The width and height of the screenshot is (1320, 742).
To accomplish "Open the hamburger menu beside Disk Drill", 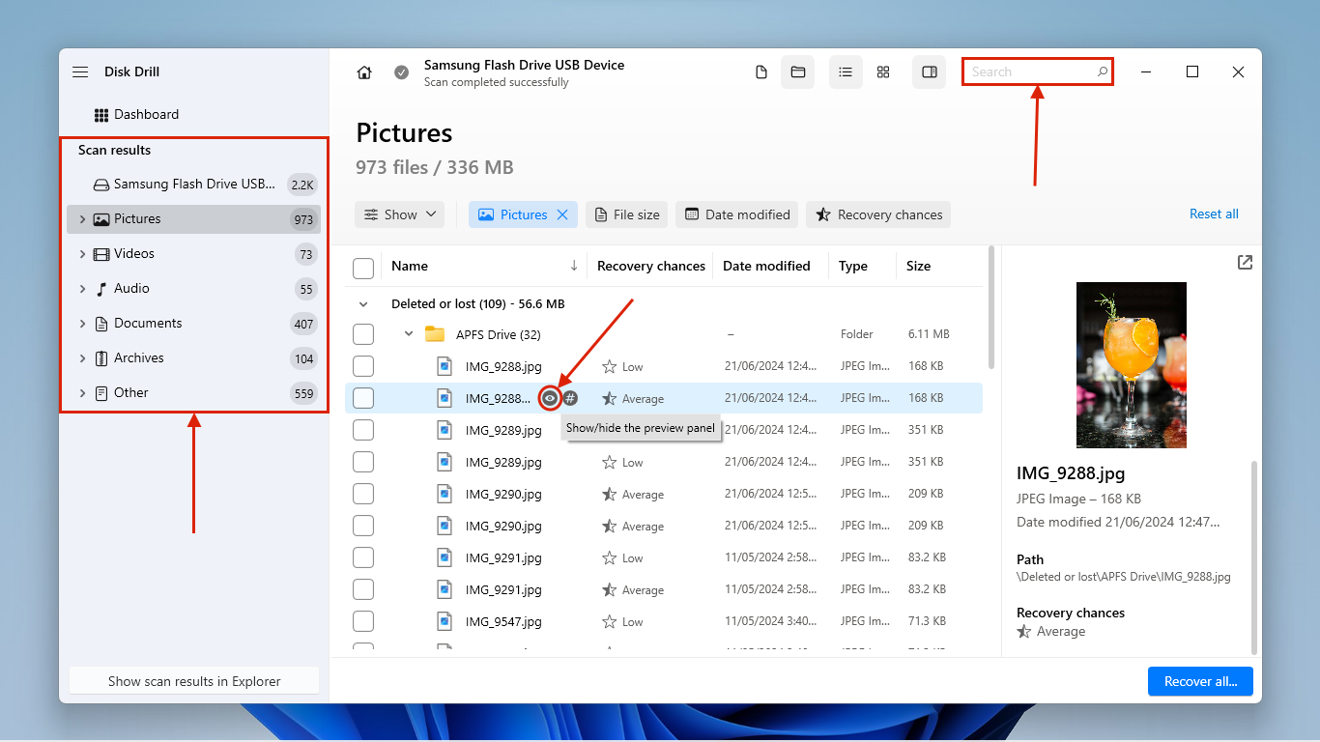I will pos(80,72).
